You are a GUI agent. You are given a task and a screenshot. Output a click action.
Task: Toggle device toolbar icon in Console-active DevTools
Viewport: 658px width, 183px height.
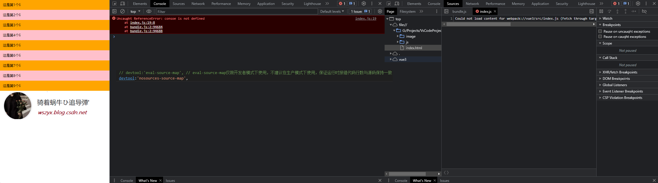(x=123, y=3)
